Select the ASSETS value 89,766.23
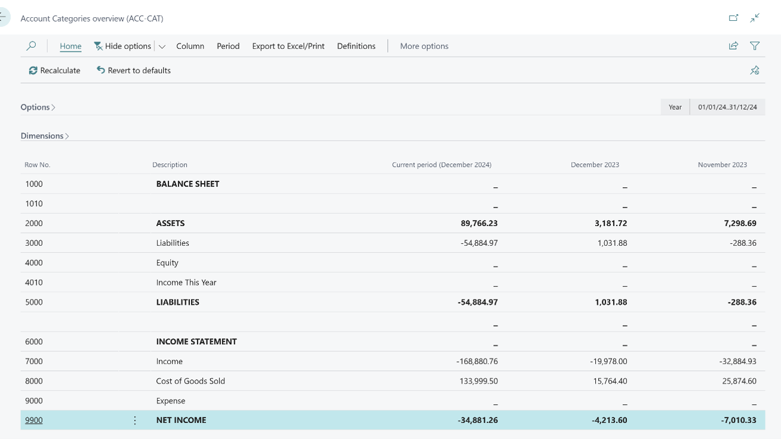The height and width of the screenshot is (439, 781). pos(479,224)
